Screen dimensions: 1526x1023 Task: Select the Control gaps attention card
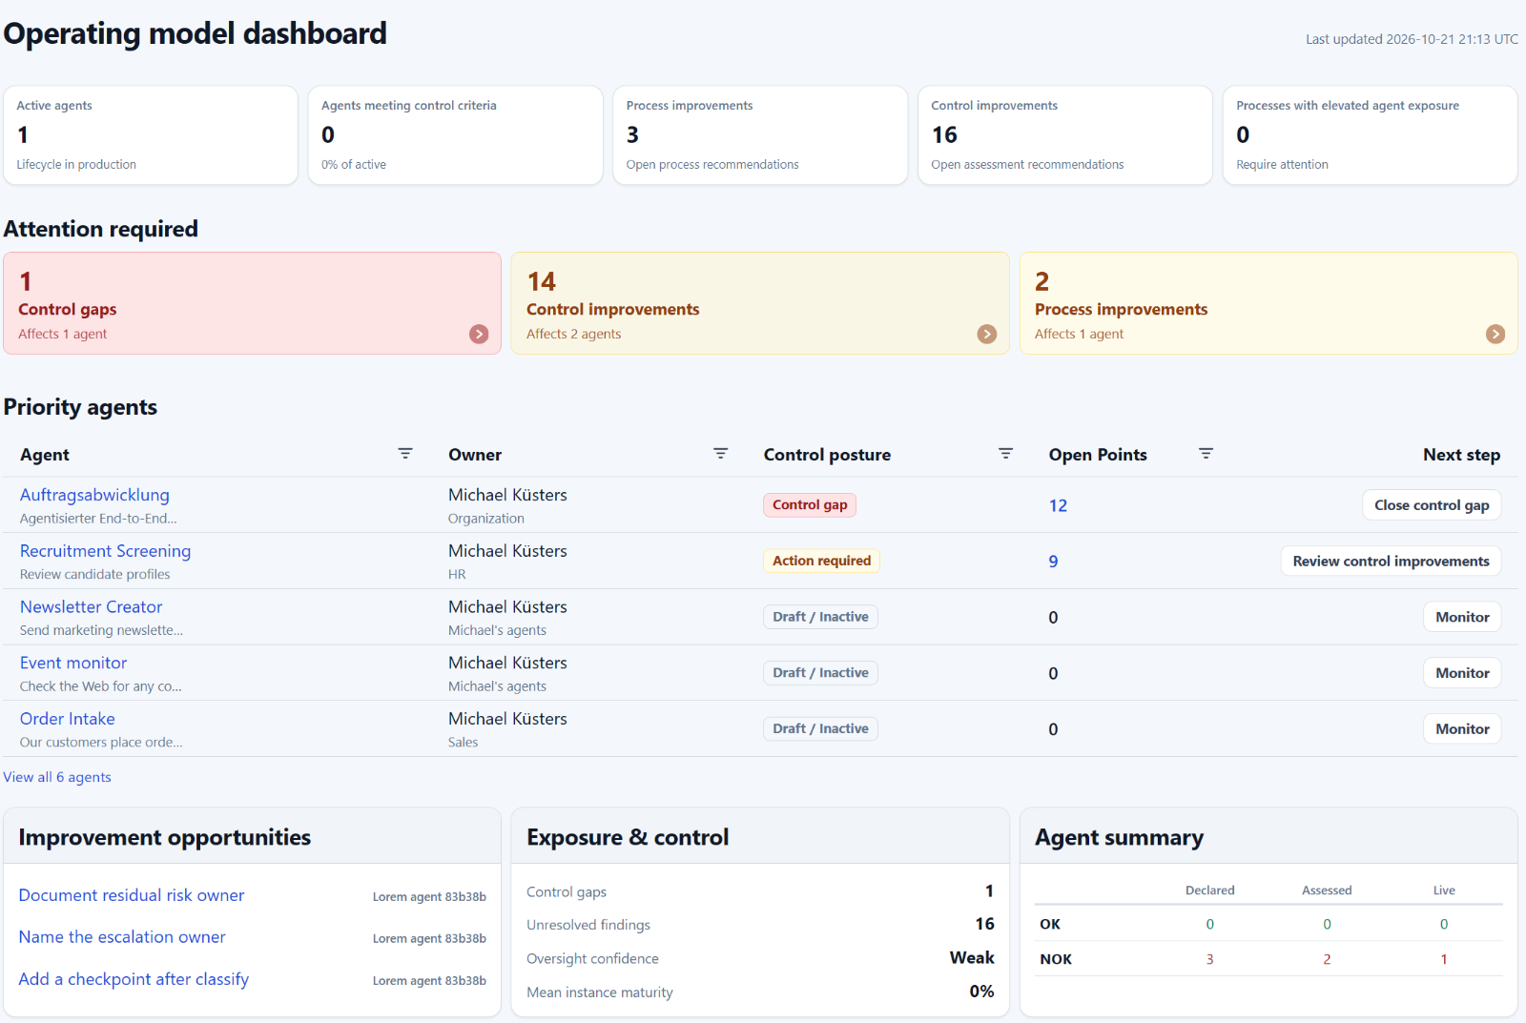click(x=252, y=303)
